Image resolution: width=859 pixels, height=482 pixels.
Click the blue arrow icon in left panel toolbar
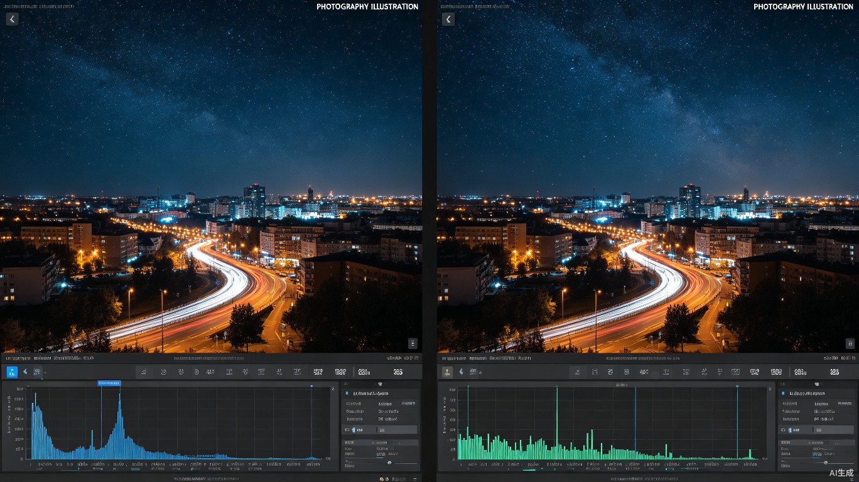tap(25, 372)
